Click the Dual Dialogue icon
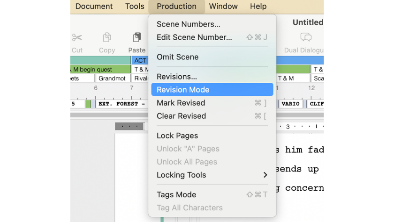 pyautogui.click(x=306, y=37)
